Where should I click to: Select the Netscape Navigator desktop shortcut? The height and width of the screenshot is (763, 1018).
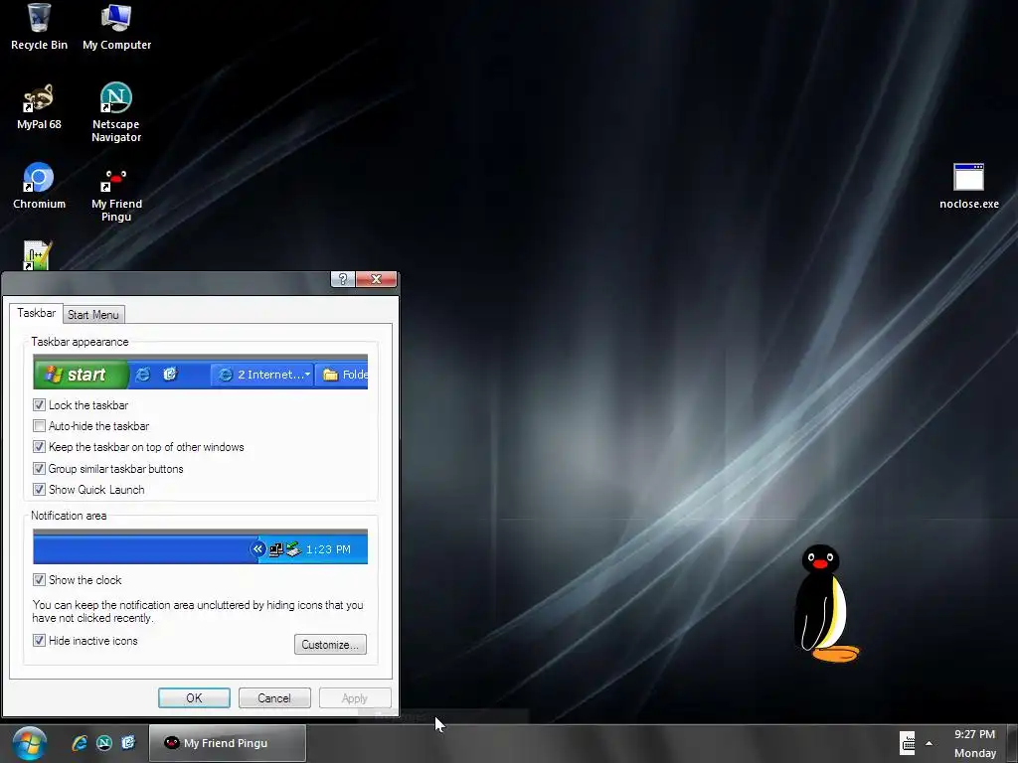point(116,112)
